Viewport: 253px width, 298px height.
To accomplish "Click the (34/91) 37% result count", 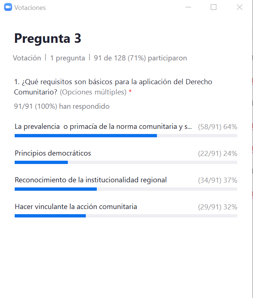I will point(217,180).
